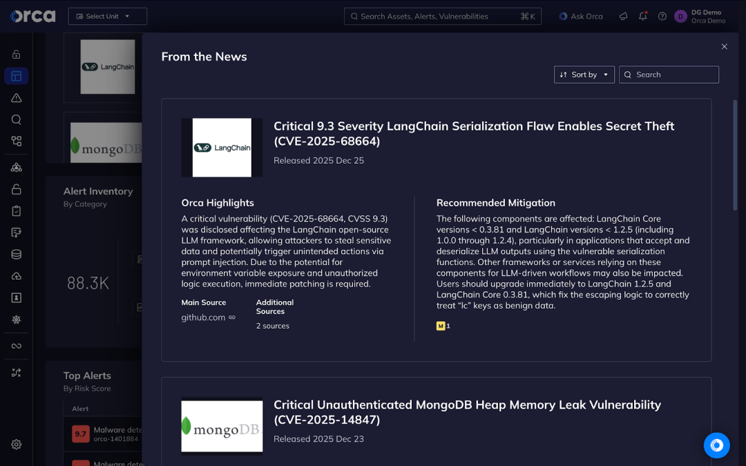Click the database icon in the left sidebar
Viewport: 746px width, 466px height.
[x=16, y=254]
